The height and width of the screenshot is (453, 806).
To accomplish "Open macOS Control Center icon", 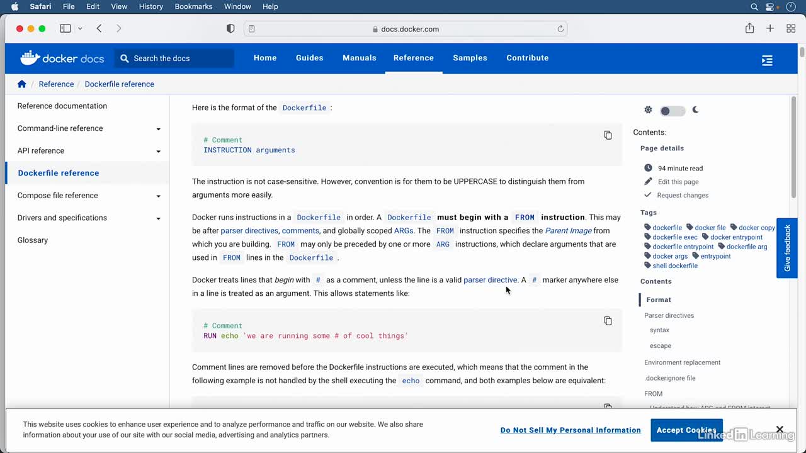I will point(769,6).
